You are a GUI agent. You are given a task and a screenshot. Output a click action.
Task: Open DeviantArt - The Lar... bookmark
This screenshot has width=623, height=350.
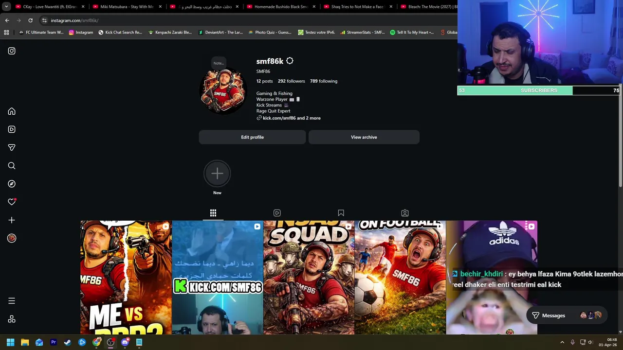pos(220,33)
